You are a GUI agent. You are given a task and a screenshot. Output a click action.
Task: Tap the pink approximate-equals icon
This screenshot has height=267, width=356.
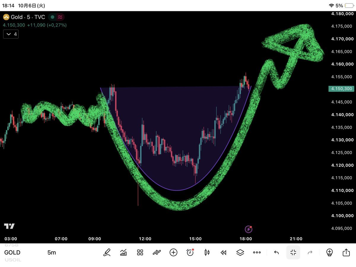pos(60,17)
